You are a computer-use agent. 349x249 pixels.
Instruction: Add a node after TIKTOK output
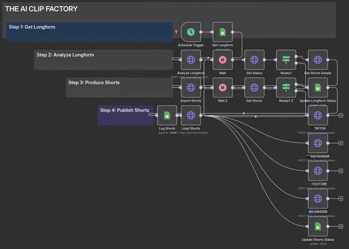point(341,116)
